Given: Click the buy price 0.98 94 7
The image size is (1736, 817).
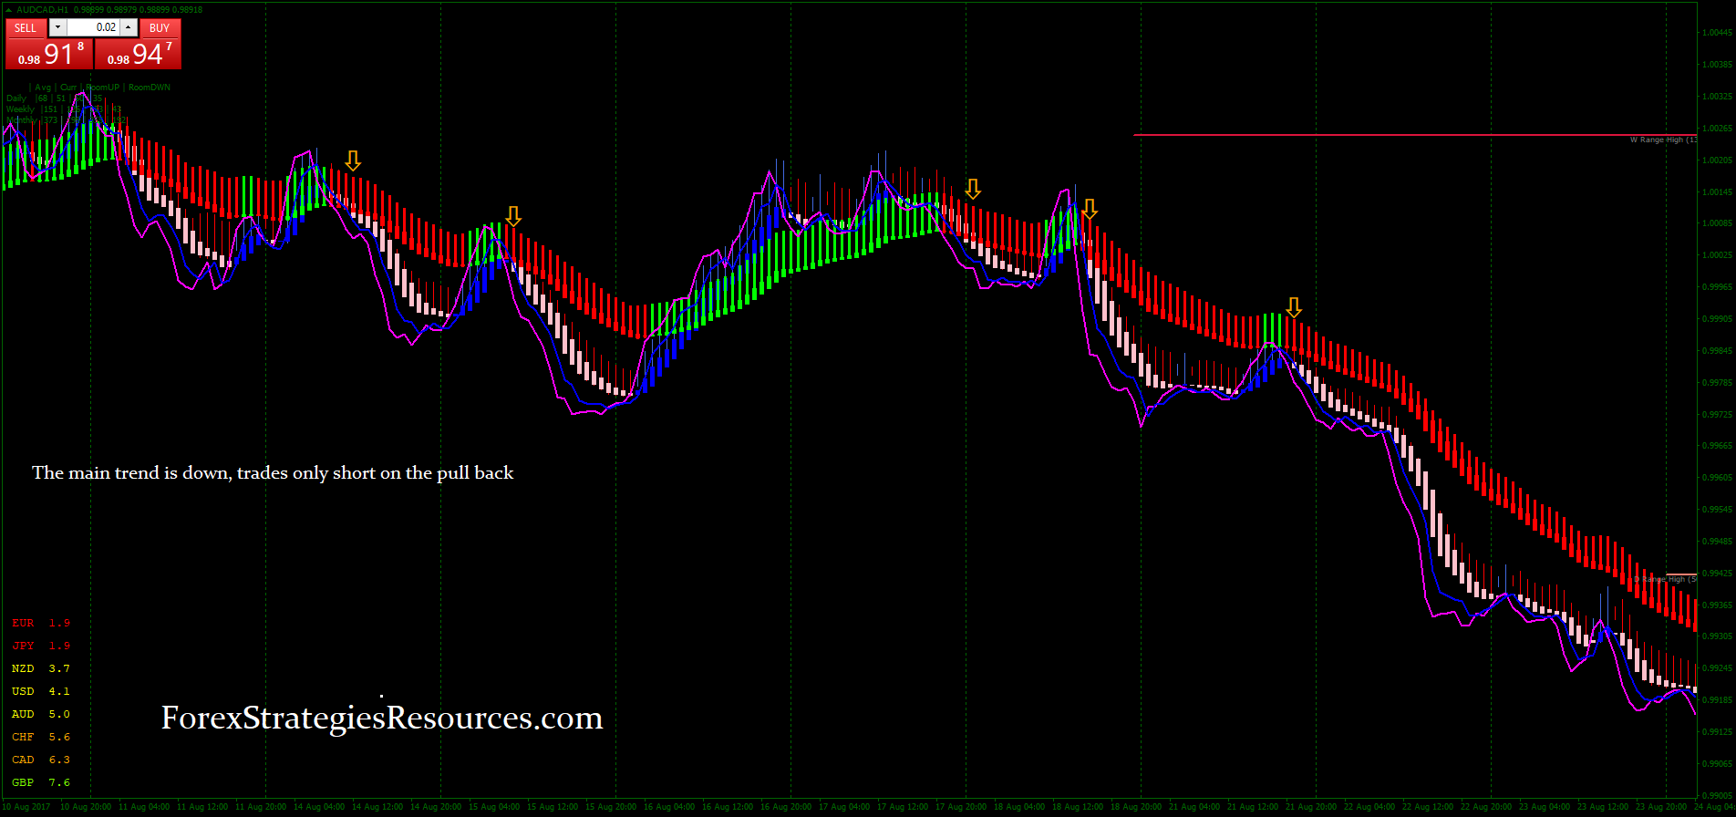Looking at the screenshot, I should (139, 54).
